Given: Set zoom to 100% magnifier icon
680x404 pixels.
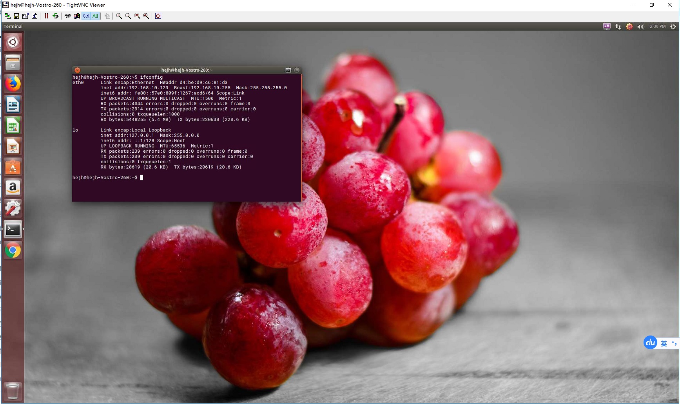Looking at the screenshot, I should pyautogui.click(x=137, y=16).
